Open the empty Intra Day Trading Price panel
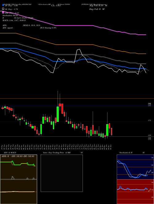Viewport: 154px width, 204px height. [x=62, y=173]
